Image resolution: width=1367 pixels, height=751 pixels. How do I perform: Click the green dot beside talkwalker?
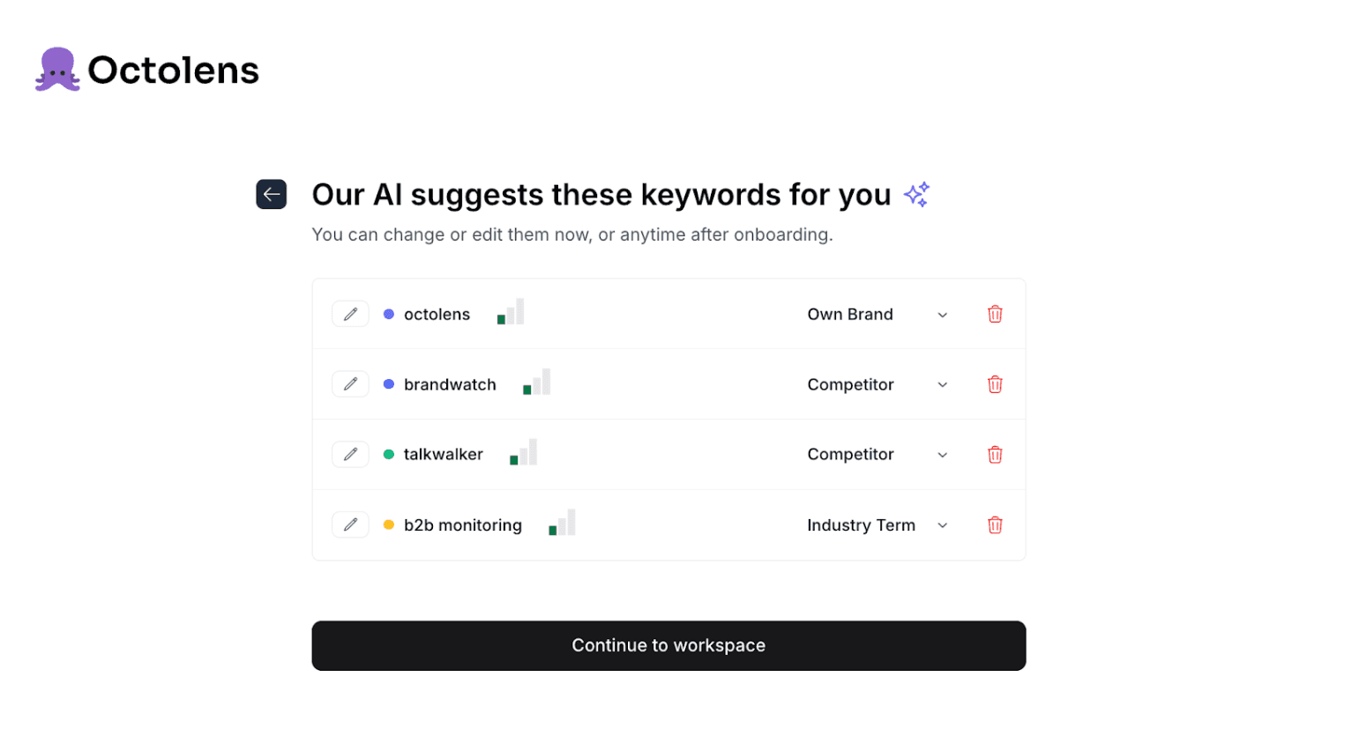click(388, 454)
